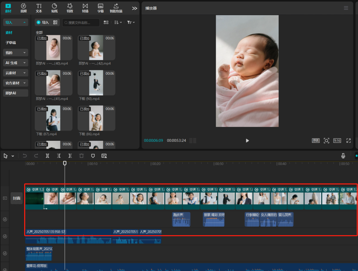Open the 转场 transitions tab
Image resolution: width=358 pixels, height=271 pixels.
pos(85,8)
